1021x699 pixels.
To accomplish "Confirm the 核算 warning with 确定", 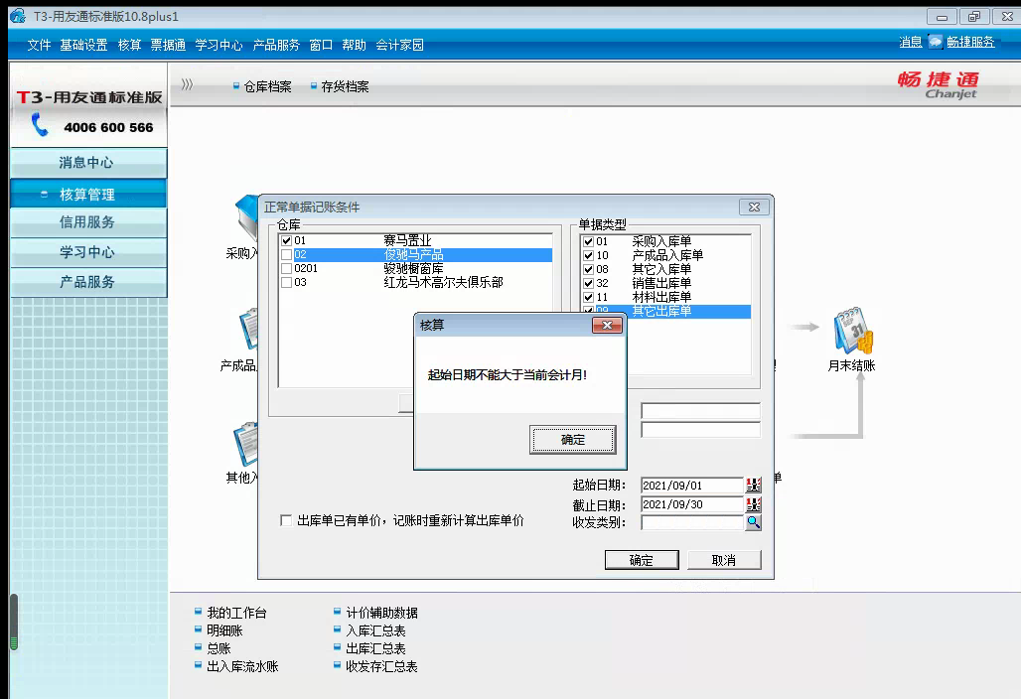I will click(573, 440).
